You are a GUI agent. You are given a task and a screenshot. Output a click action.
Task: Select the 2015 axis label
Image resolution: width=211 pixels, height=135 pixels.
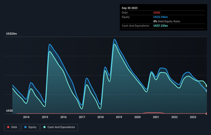[45, 117]
